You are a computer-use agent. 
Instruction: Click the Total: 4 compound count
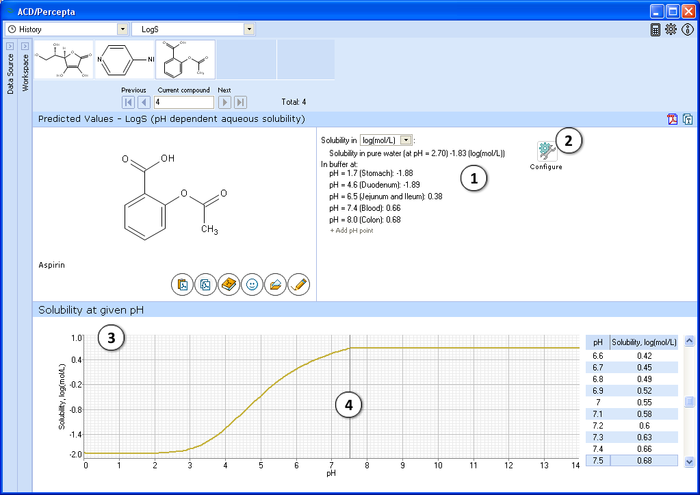pos(294,102)
